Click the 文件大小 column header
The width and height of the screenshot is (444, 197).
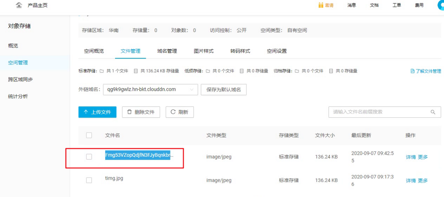pos(325,135)
